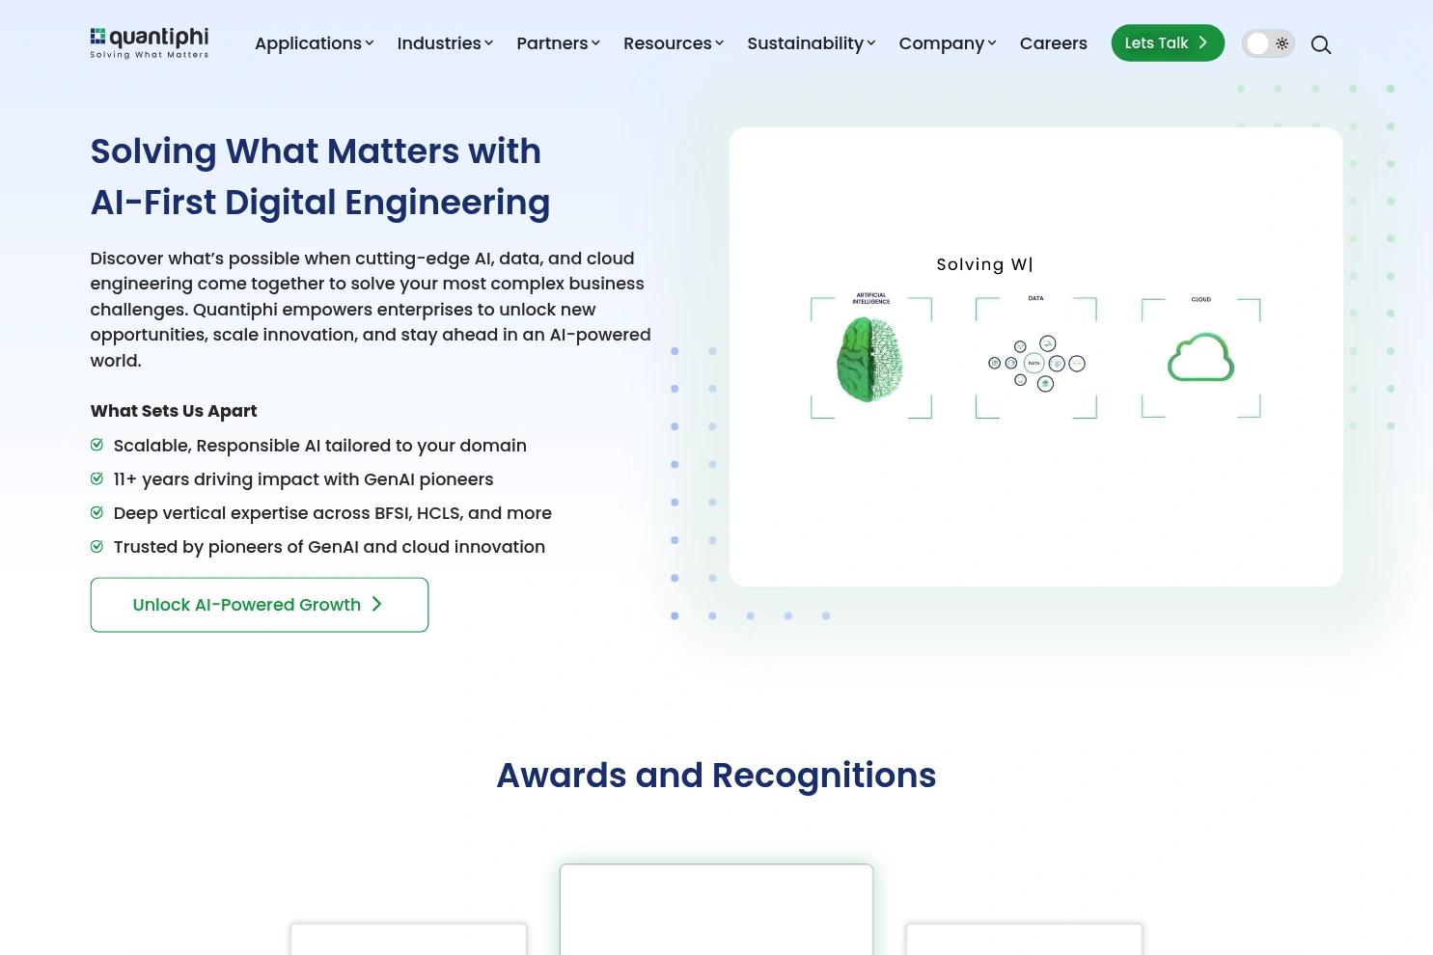
Task: Click the Data diagram graphic
Action: click(1036, 363)
